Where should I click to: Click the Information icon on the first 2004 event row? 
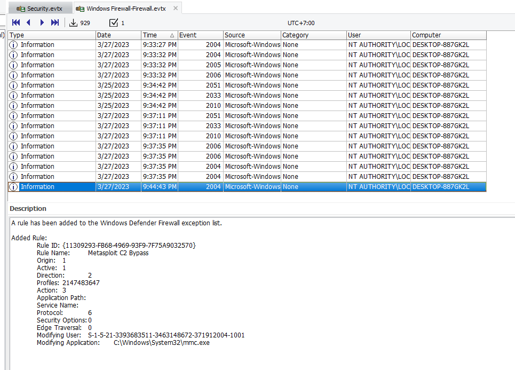click(13, 44)
